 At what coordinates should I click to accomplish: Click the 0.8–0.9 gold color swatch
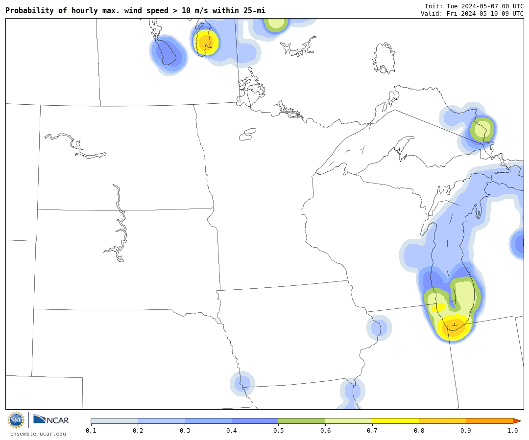442,421
